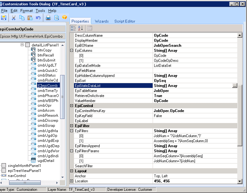Viewport: 247px width, 193px height.
Task: Select btnSubmit in the tree
Action: (46, 60)
